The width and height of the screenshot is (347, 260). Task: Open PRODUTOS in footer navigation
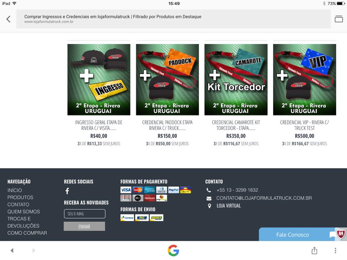pos(20,198)
